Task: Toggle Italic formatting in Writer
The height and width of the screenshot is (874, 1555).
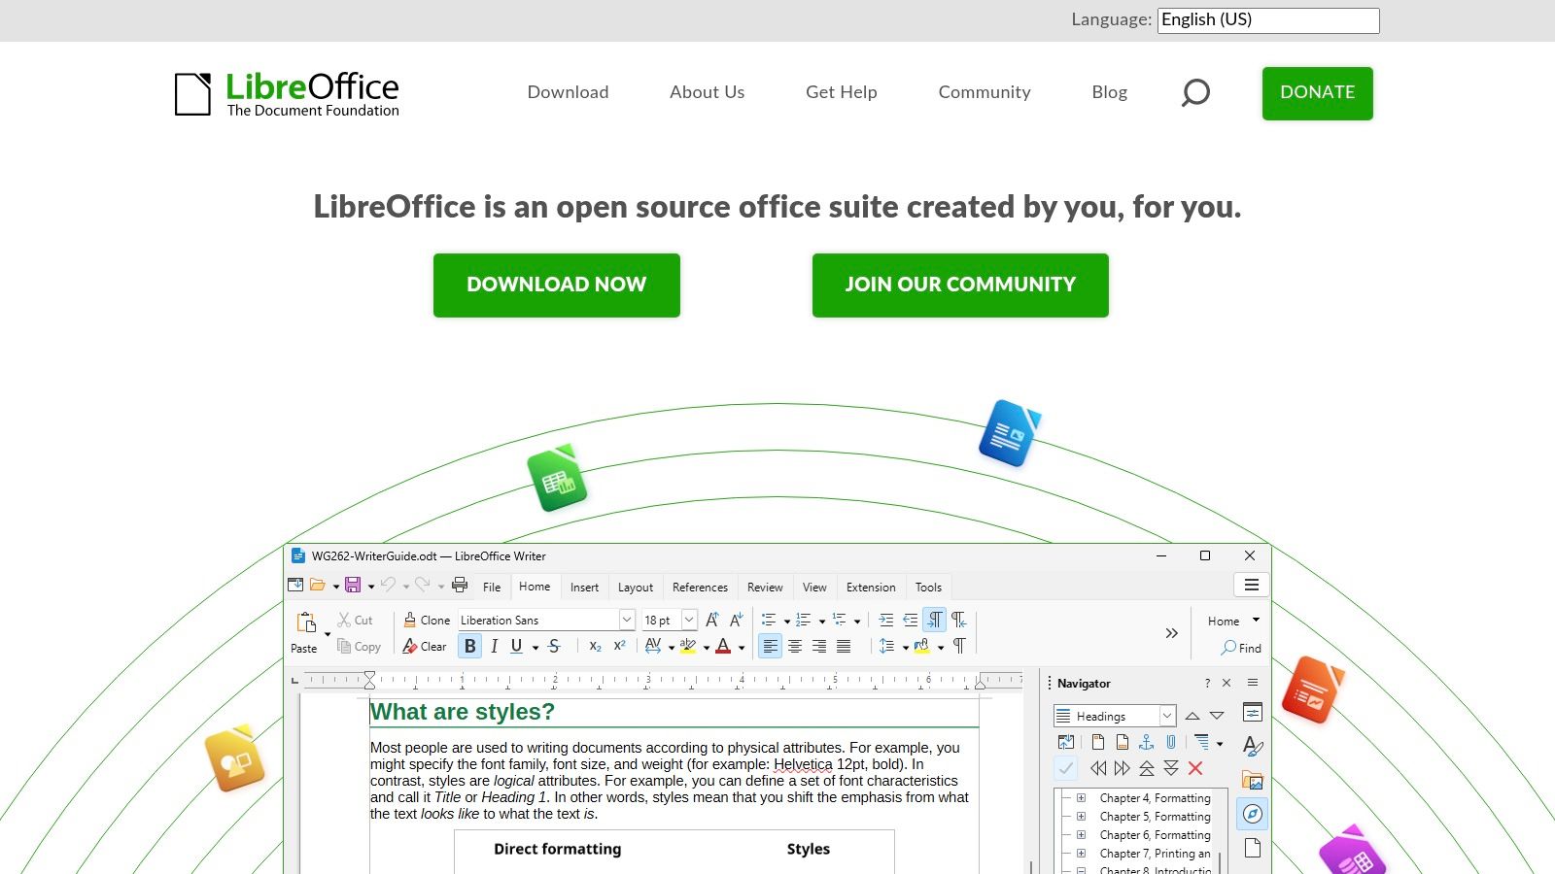Action: 494,646
